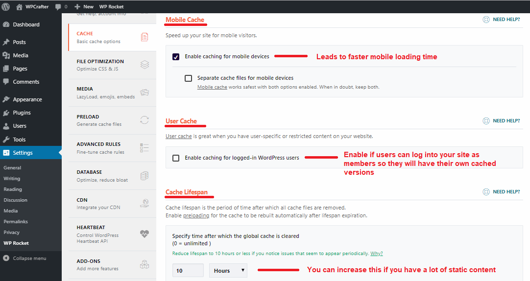Open General settings submenu item

[12, 167]
